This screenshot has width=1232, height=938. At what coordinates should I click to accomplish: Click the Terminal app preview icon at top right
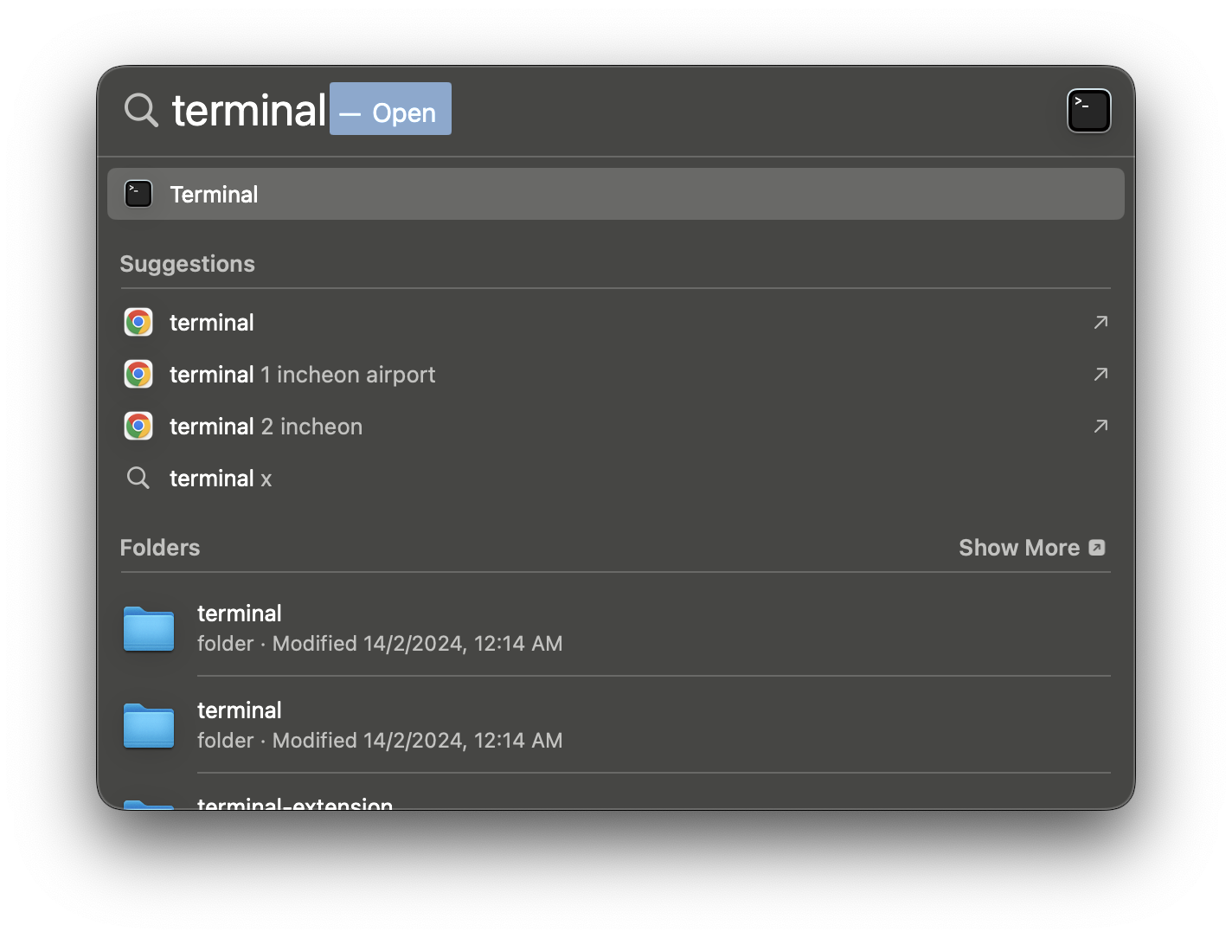pos(1088,111)
